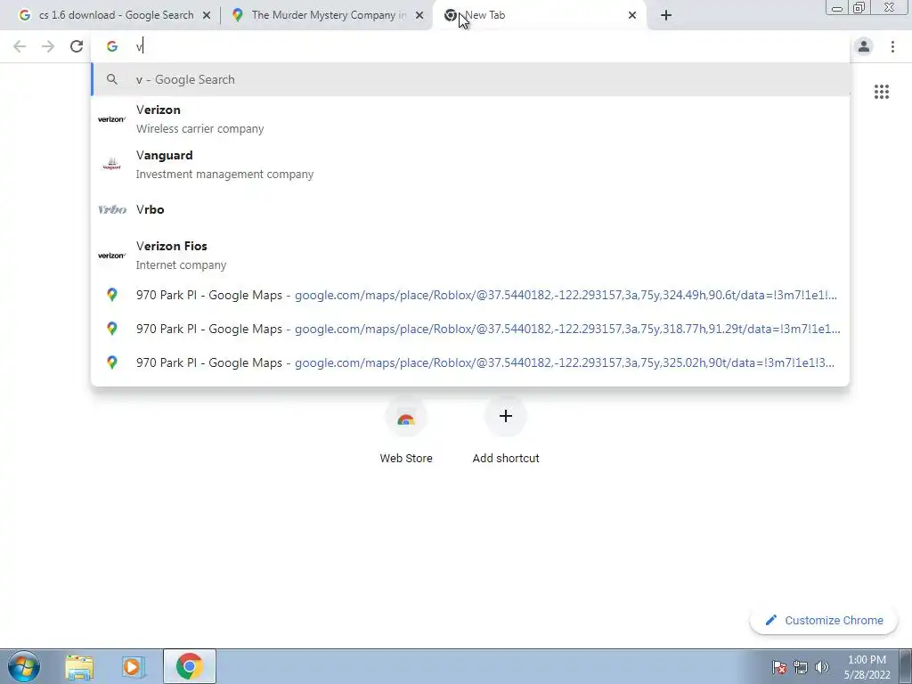Screen dimensions: 912x684
Task: Select the New Tab tab
Action: 540,16
